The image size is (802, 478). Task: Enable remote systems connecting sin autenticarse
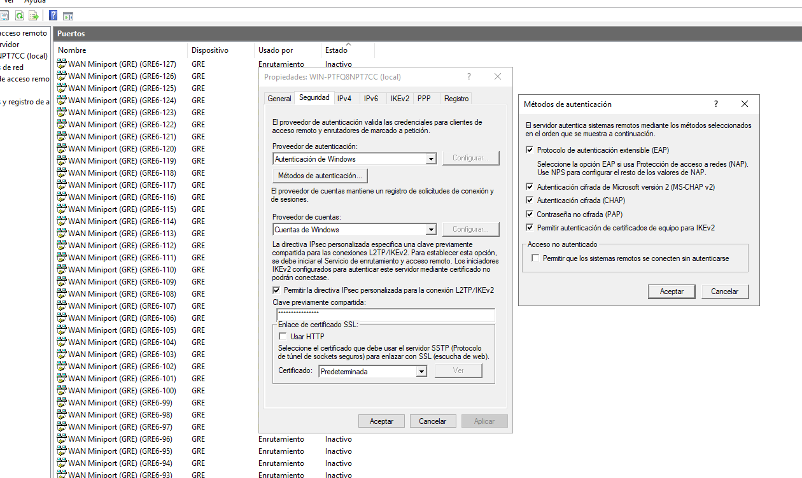536,258
